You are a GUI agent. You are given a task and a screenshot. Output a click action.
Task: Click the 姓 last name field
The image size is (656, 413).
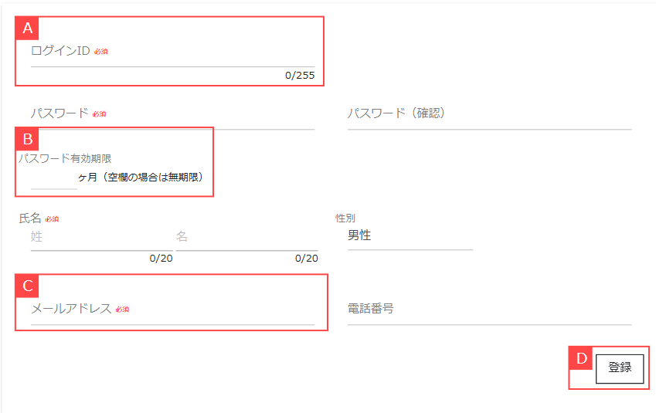(101, 237)
